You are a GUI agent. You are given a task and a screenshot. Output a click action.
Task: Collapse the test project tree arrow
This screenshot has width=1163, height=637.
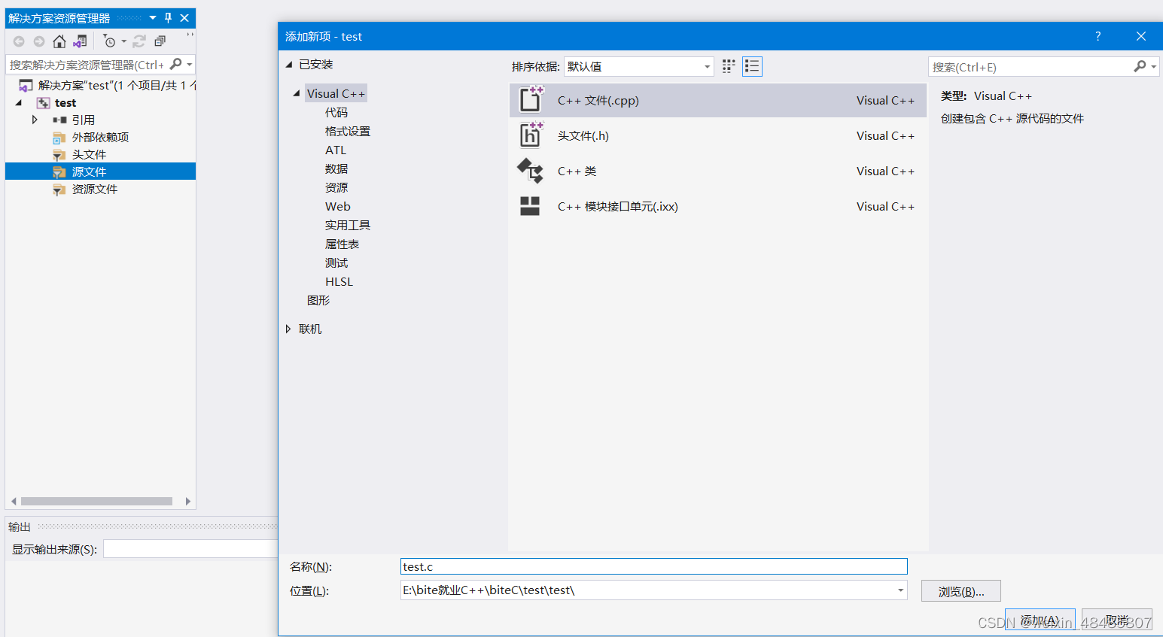click(x=19, y=102)
